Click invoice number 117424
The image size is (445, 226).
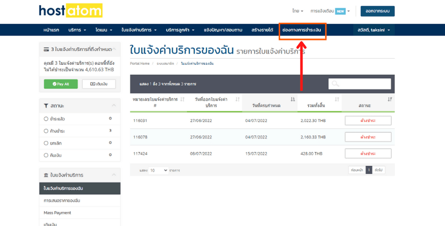(x=140, y=154)
